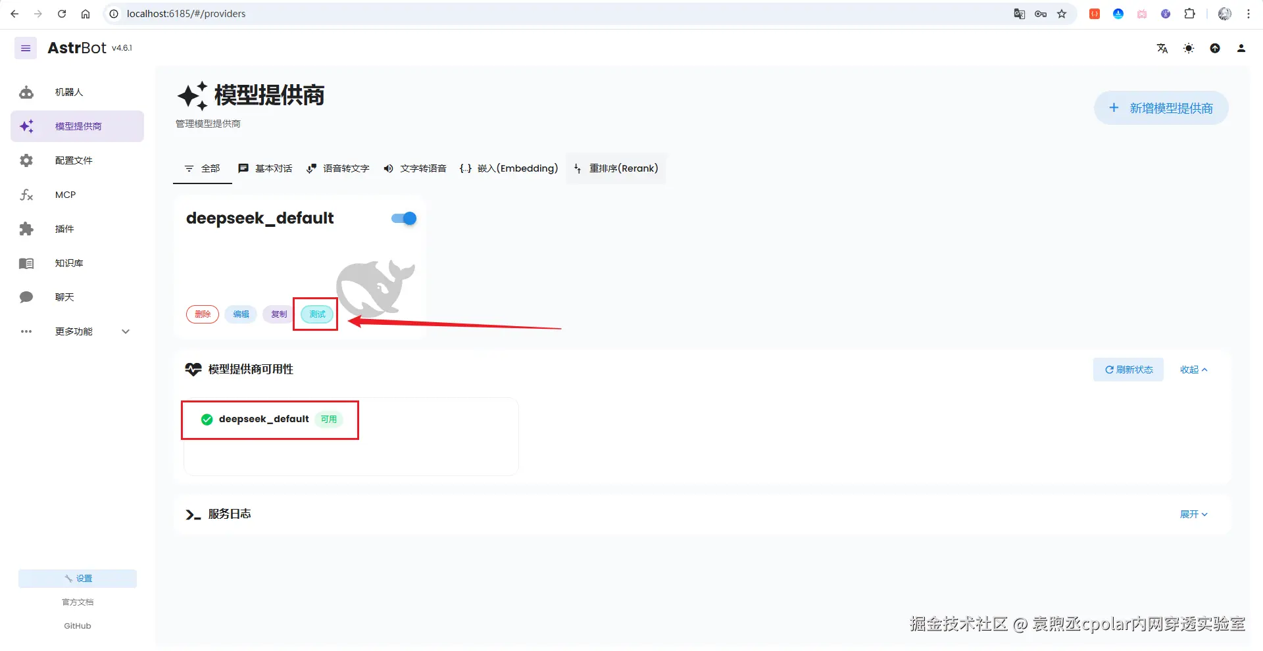Click the browser home icon
Image resolution: width=1263 pixels, height=651 pixels.
click(x=86, y=14)
